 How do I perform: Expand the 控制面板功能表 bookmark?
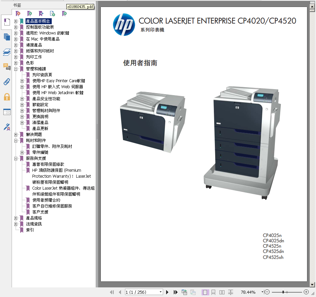(16, 27)
